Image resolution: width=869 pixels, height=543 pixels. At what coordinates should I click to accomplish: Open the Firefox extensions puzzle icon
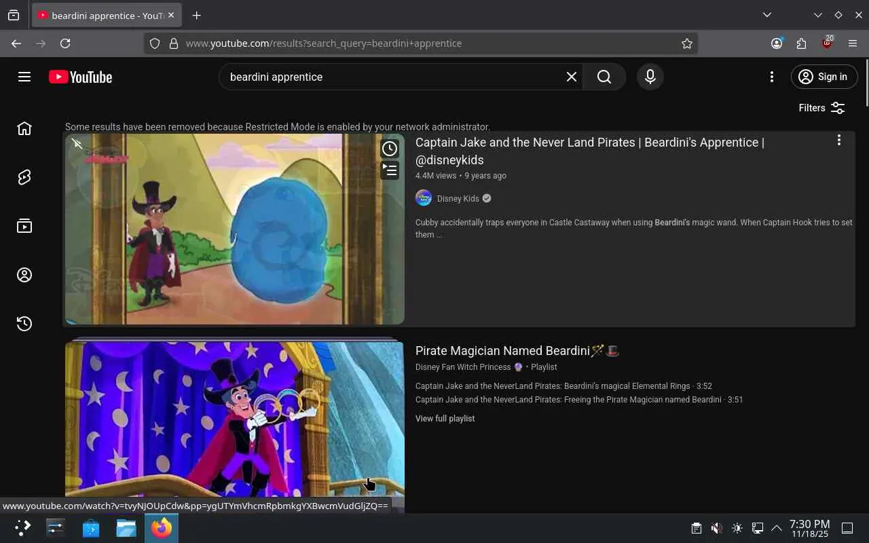pos(802,43)
